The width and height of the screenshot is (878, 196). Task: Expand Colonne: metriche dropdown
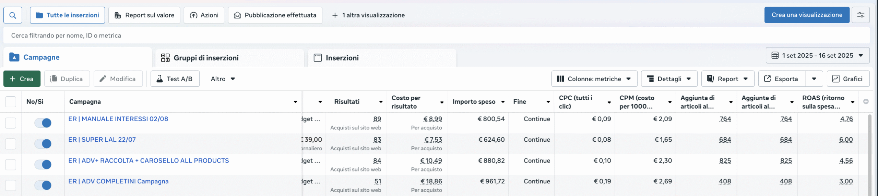point(594,79)
